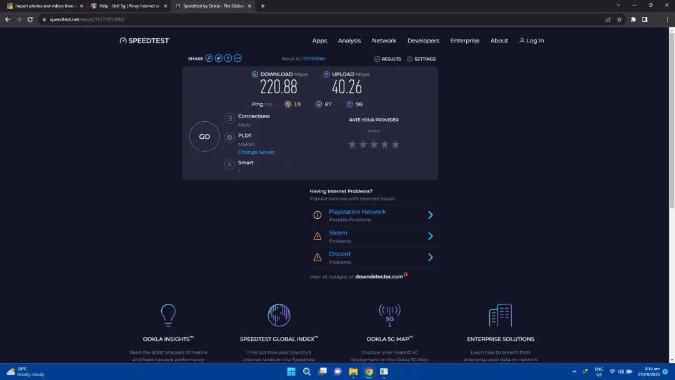Click Result ID number link
Screen dimensions: 675x380
[314, 59]
